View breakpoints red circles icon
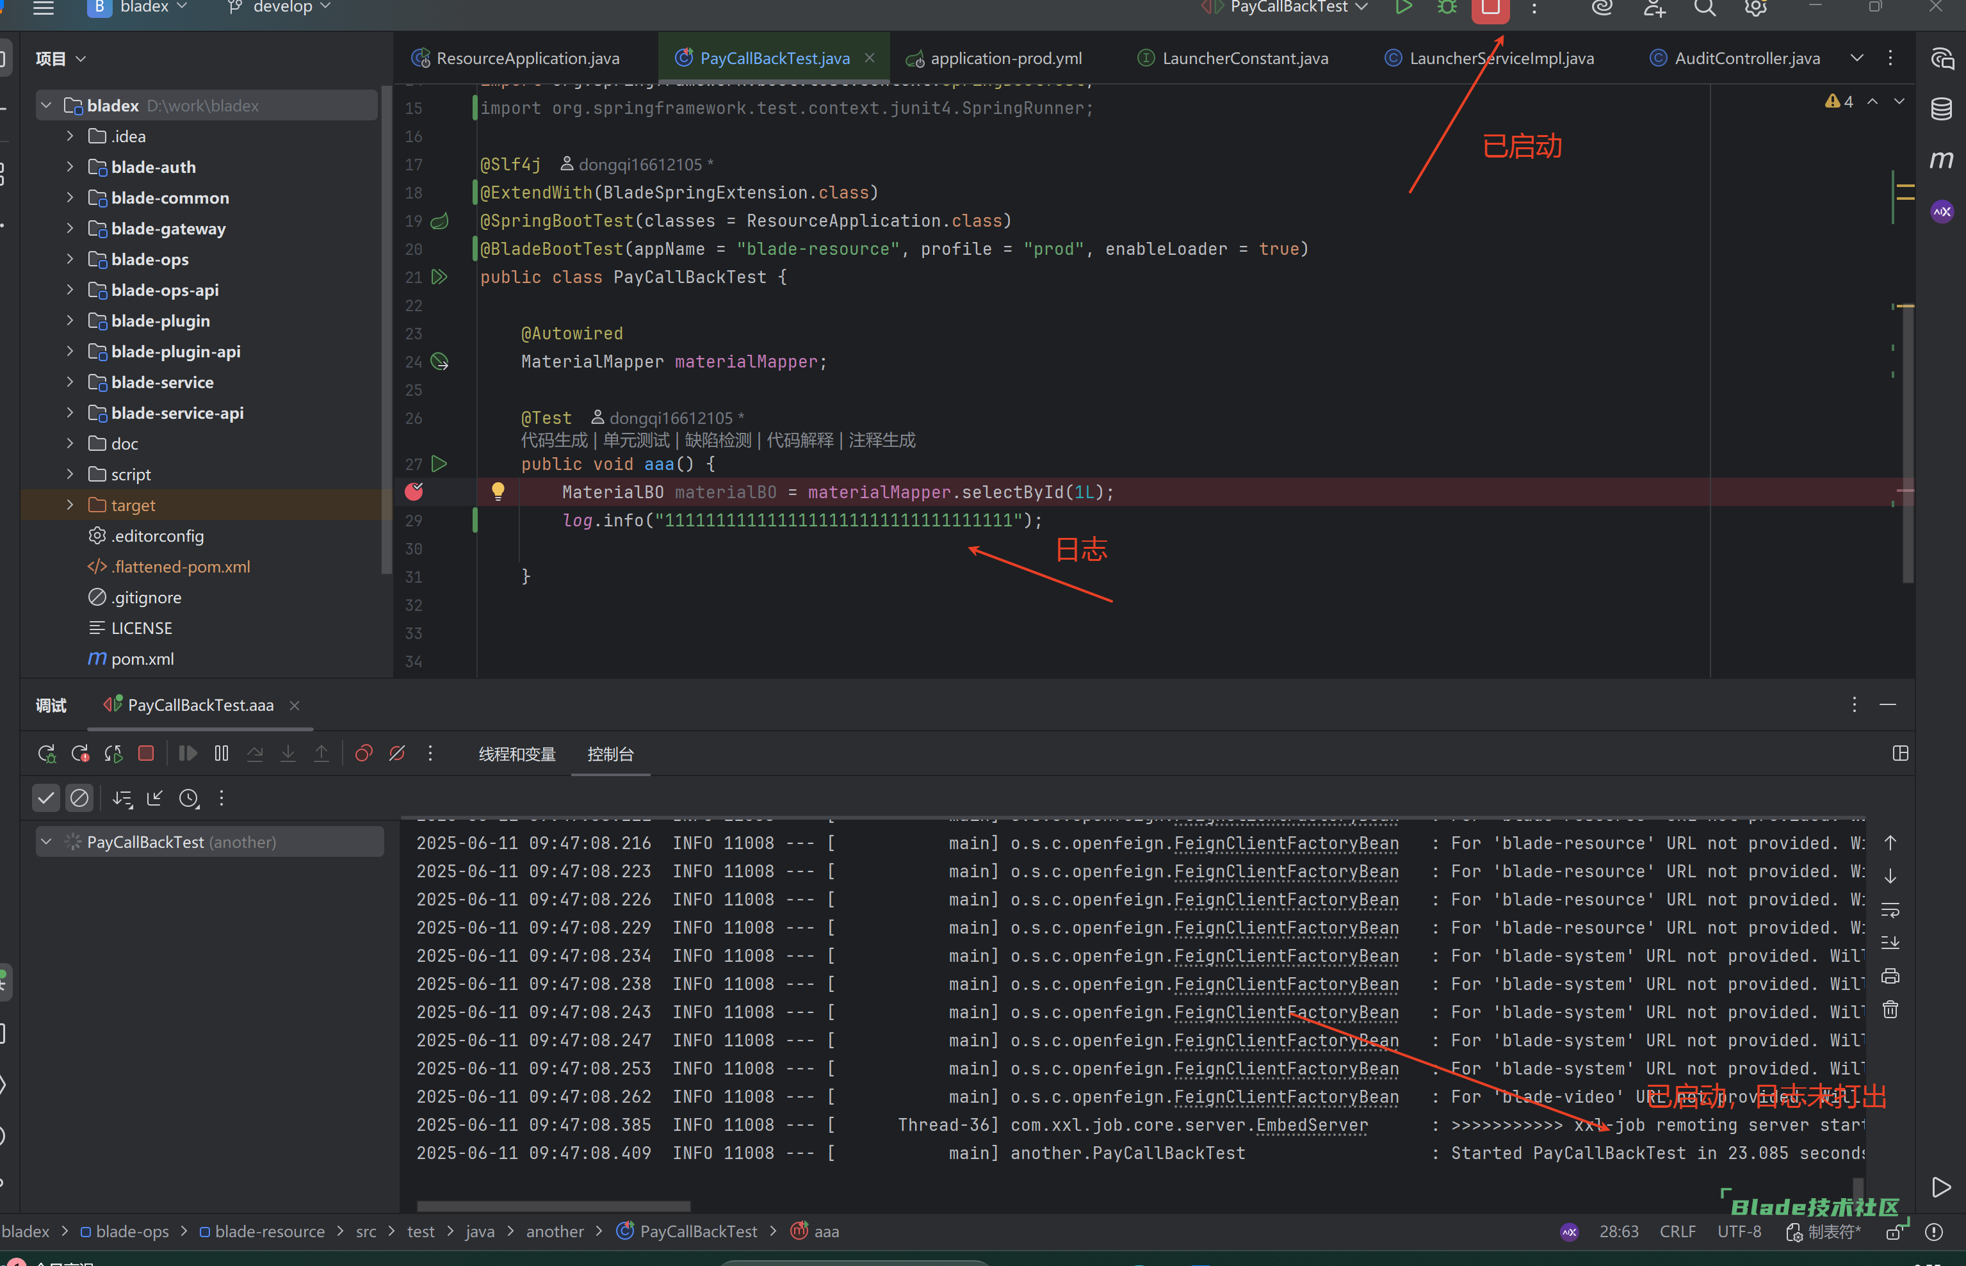The width and height of the screenshot is (1966, 1266). [x=363, y=754]
